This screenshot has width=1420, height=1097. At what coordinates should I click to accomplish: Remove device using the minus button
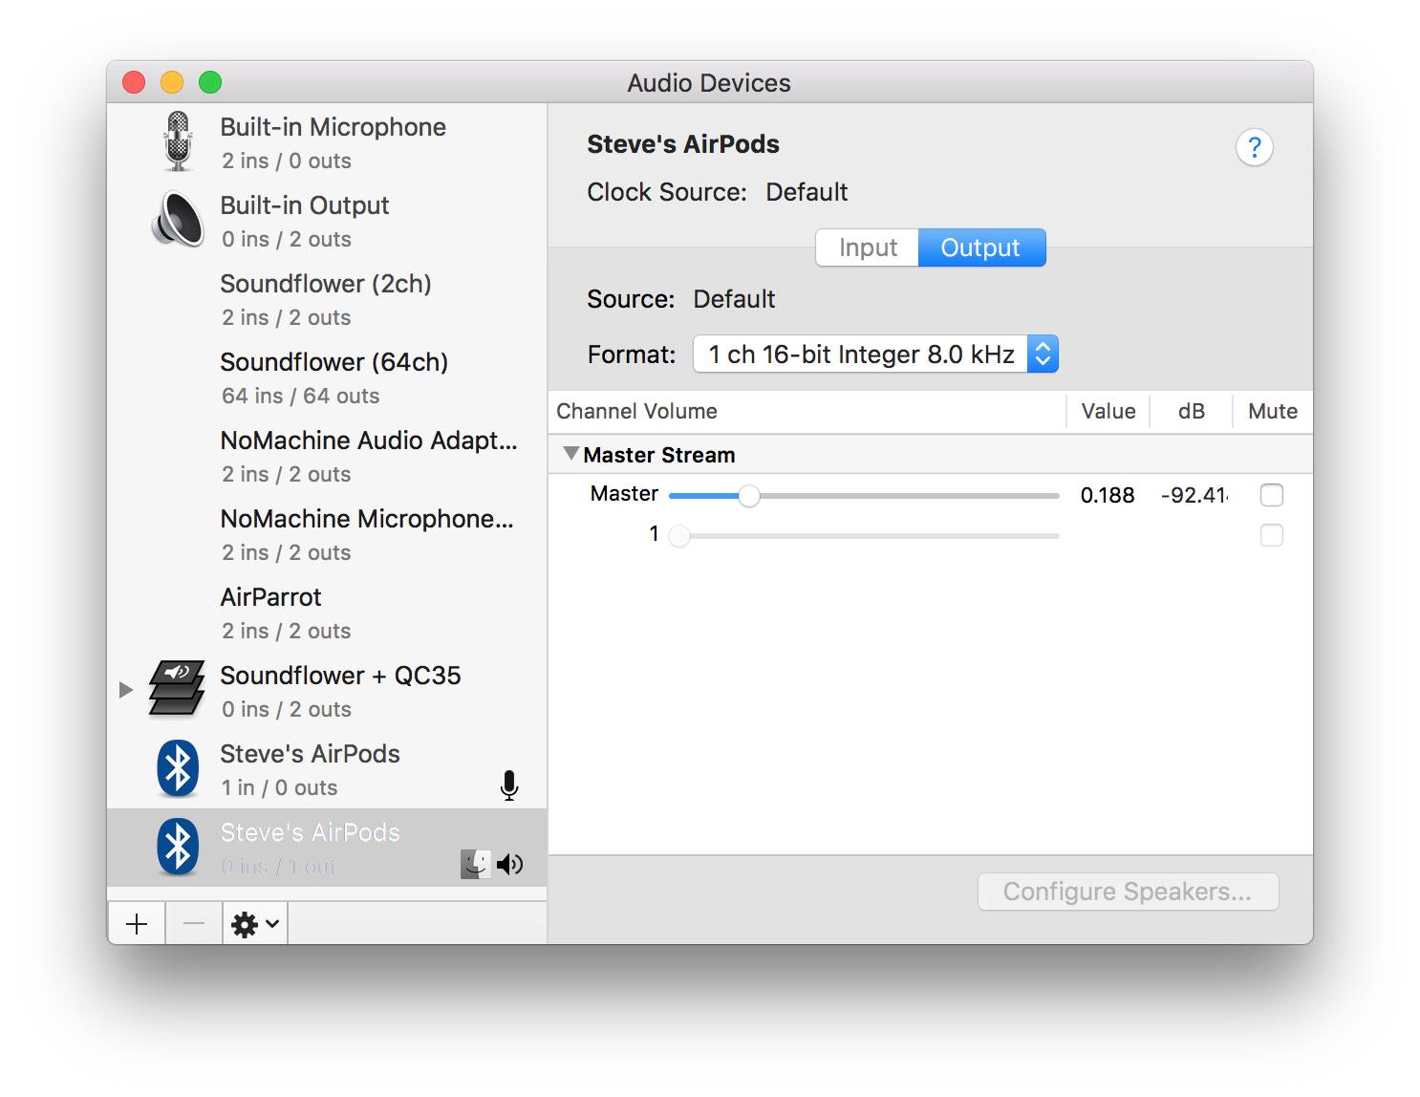[x=194, y=924]
